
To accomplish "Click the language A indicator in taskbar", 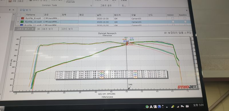I will (151, 107).
